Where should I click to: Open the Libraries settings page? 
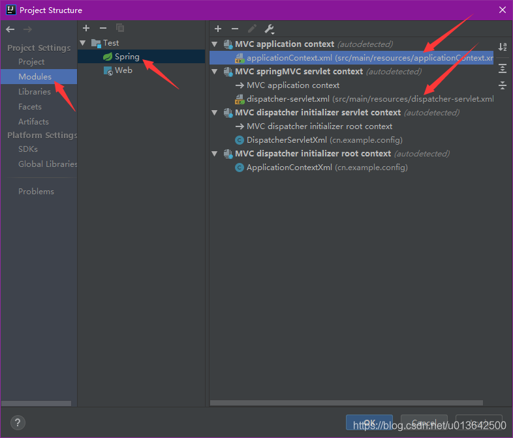coord(35,92)
